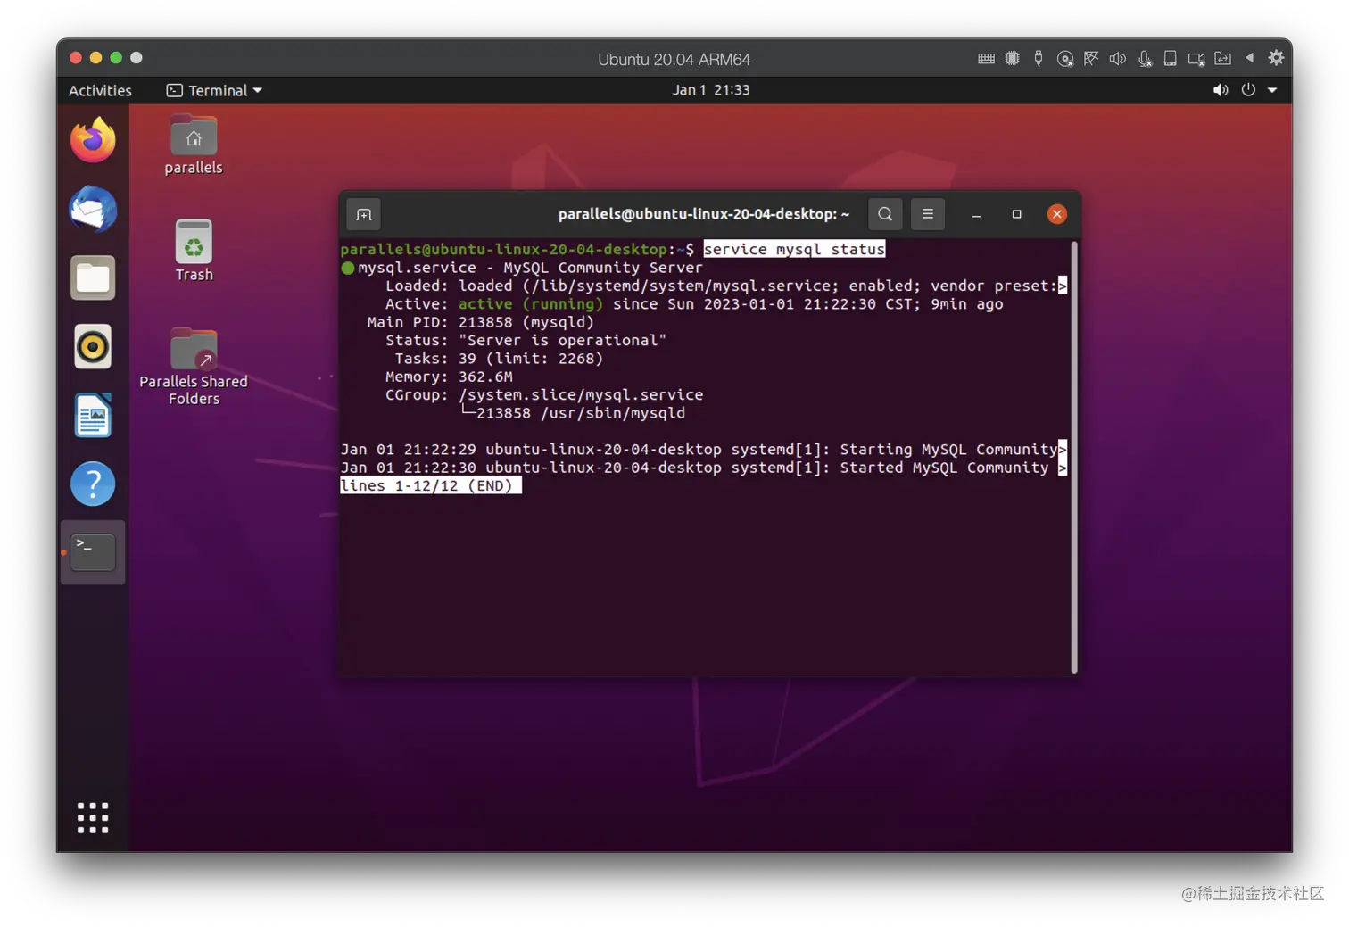Open the Parallels shared folders icon
The width and height of the screenshot is (1349, 927).
click(1223, 57)
